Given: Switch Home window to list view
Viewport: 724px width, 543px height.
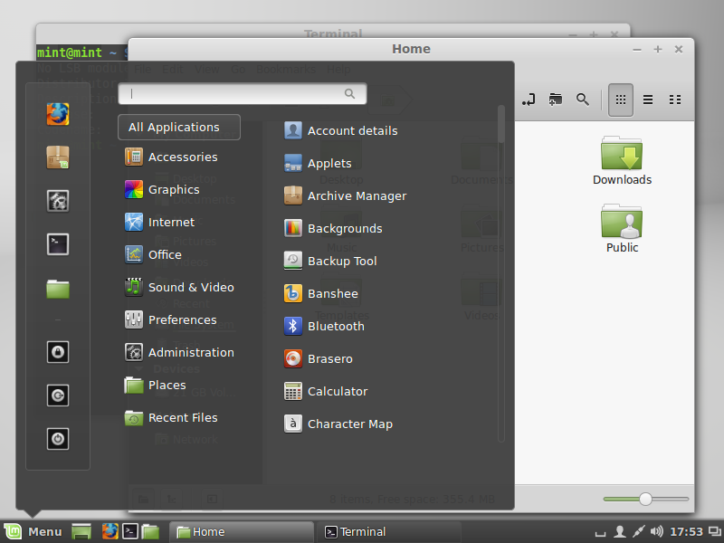Looking at the screenshot, I should tap(648, 100).
